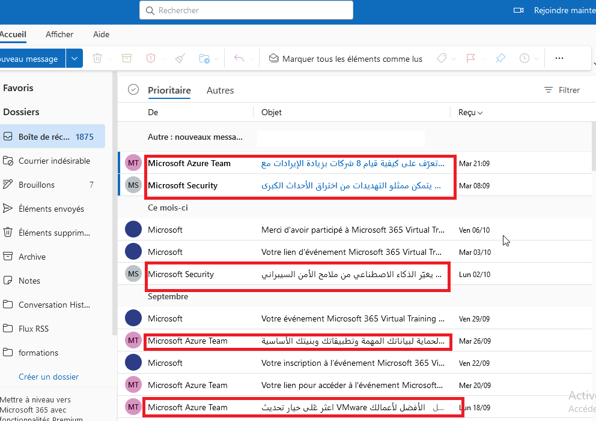Click the snooze clock icon
This screenshot has height=421, width=596.
click(x=524, y=58)
